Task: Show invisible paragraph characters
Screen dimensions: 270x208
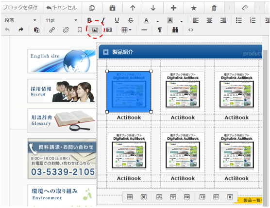Action: pos(160,30)
